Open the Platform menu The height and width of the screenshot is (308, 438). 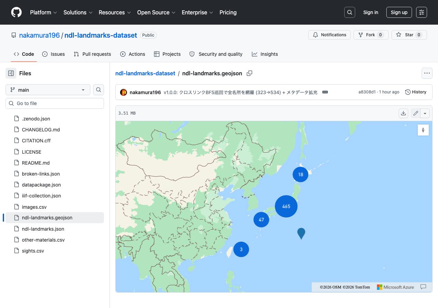tap(43, 12)
